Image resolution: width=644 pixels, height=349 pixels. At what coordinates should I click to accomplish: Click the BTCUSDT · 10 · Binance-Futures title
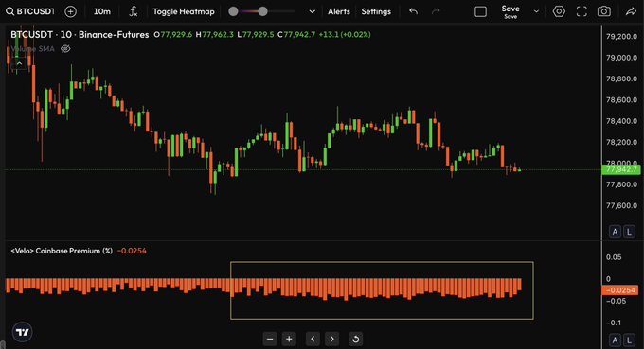[80, 34]
